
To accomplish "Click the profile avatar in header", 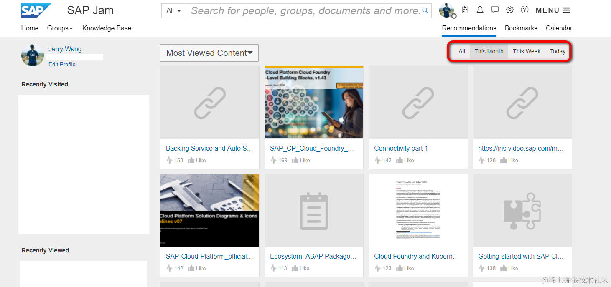I will [447, 10].
